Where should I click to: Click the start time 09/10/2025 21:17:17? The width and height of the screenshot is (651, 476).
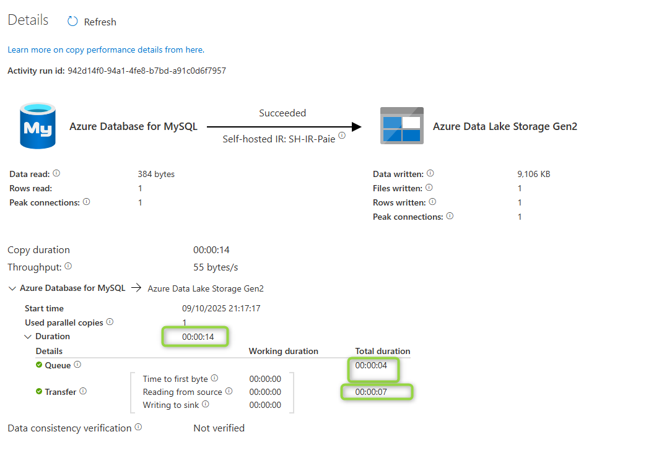[x=221, y=308]
